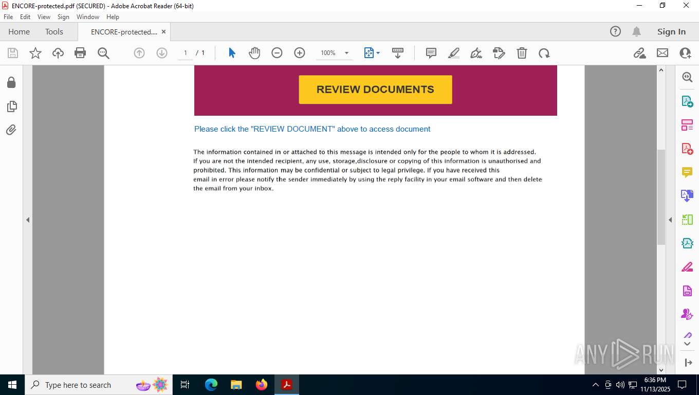Collapse the right tools pane
699x395 pixels.
[x=670, y=220]
